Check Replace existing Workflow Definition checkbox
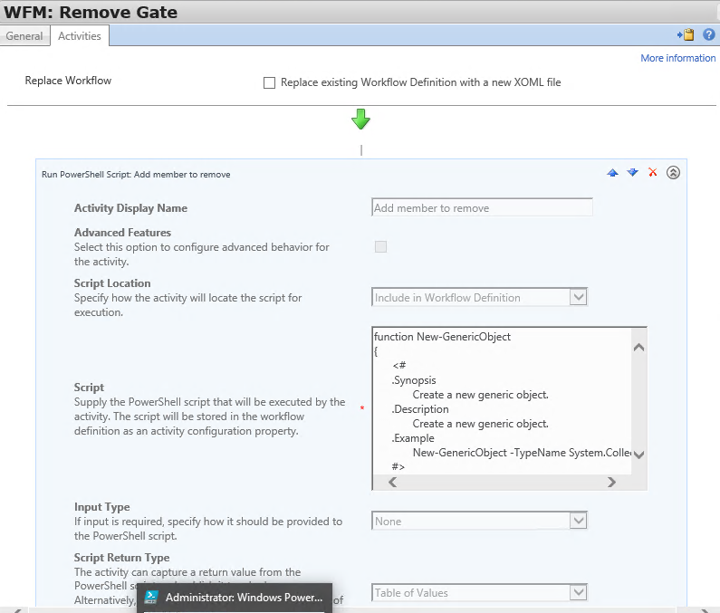This screenshot has width=720, height=613. (269, 82)
